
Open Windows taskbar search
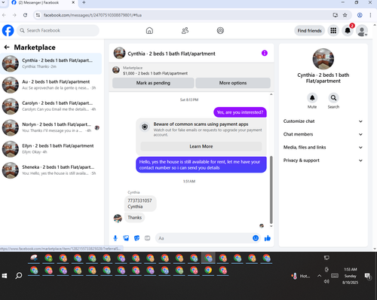[19, 276]
